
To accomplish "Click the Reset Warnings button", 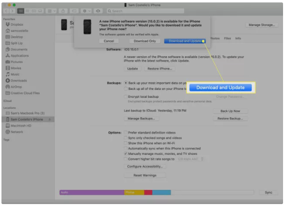I will tap(145, 175).
